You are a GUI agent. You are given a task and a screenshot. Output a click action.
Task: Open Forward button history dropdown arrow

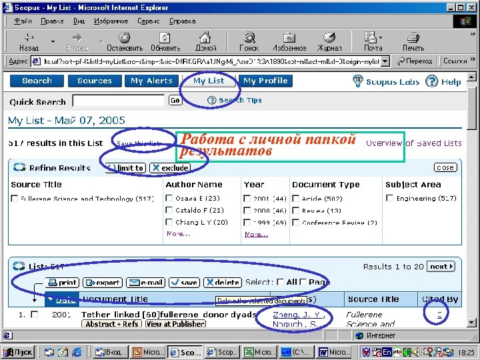tap(101, 41)
